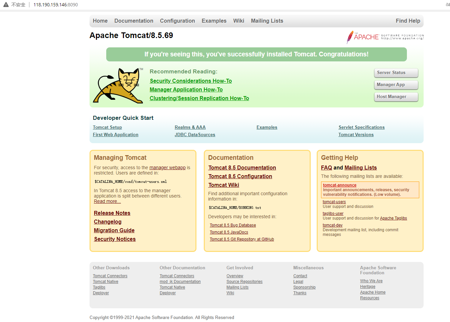Open the Realms & AAA link
450x322 pixels.
tap(190, 127)
